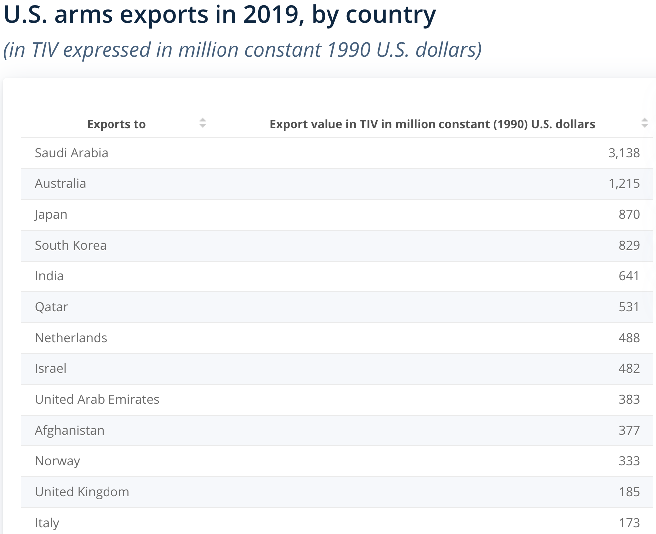Click on India in the table
This screenshot has width=656, height=534.
[49, 276]
